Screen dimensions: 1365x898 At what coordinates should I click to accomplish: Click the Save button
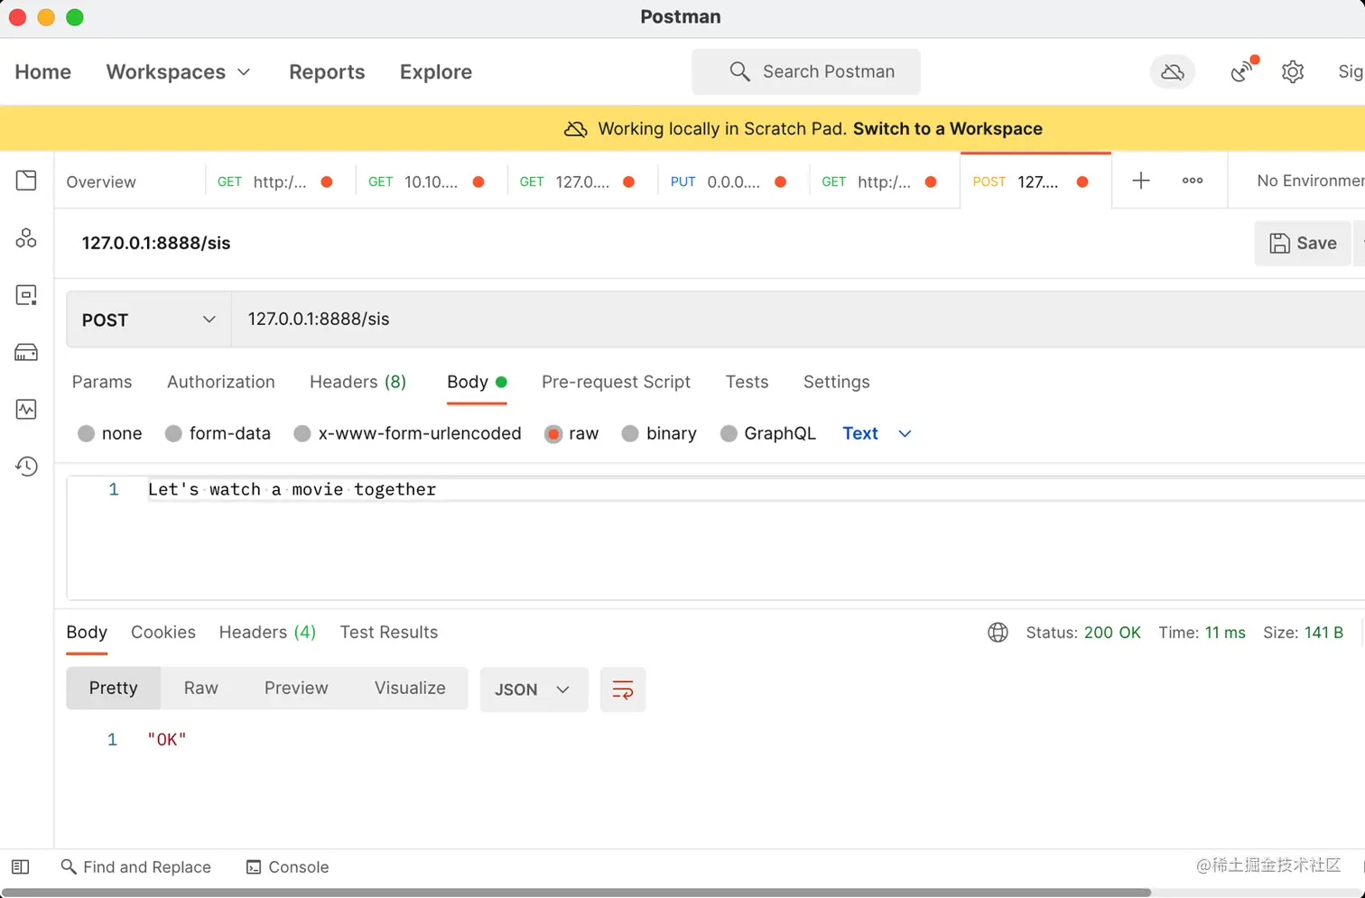tap(1303, 244)
